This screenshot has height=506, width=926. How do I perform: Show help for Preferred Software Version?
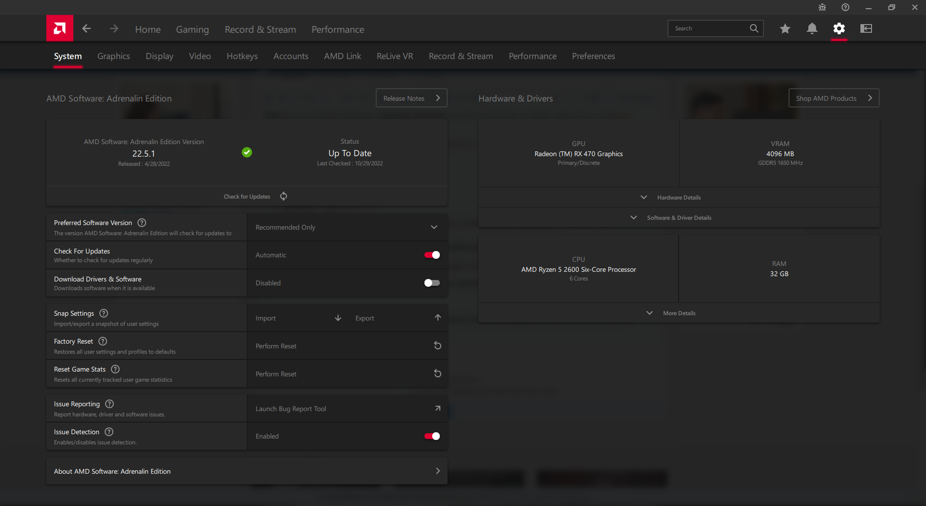pyautogui.click(x=142, y=223)
